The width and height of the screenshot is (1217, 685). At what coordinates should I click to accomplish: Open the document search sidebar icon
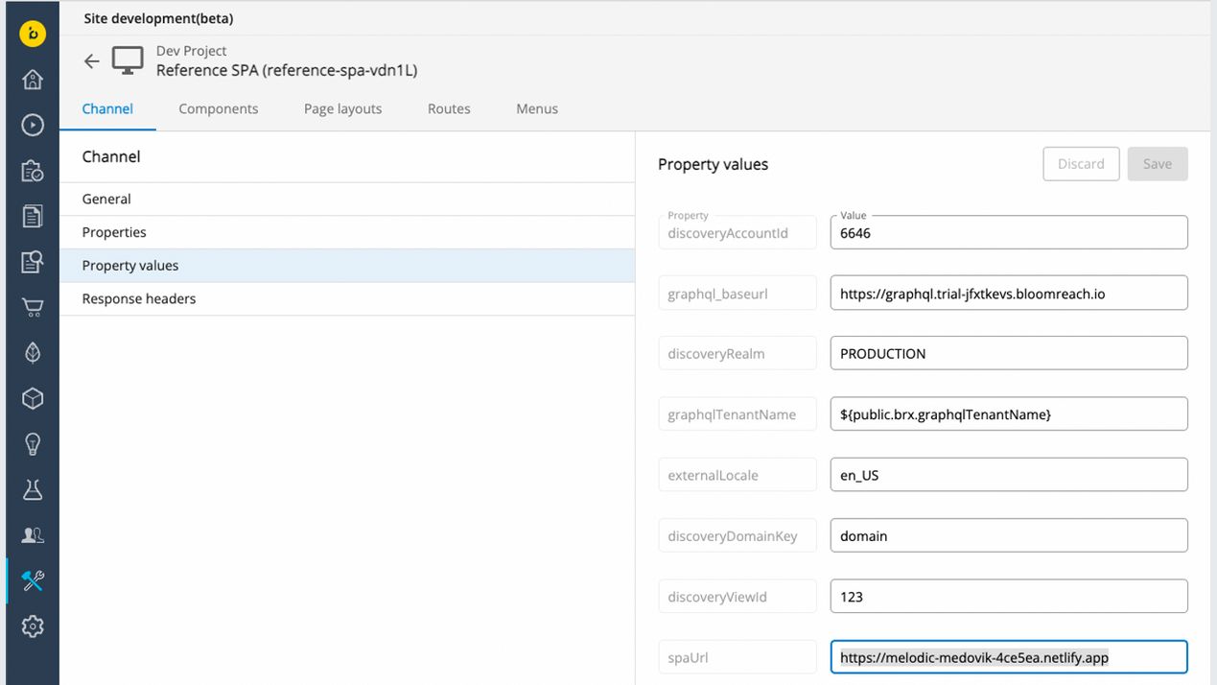[x=33, y=262]
